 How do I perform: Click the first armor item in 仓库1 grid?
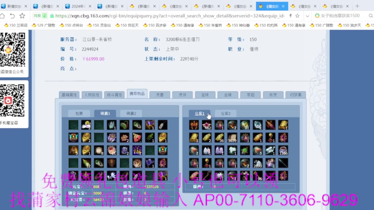(x=194, y=125)
